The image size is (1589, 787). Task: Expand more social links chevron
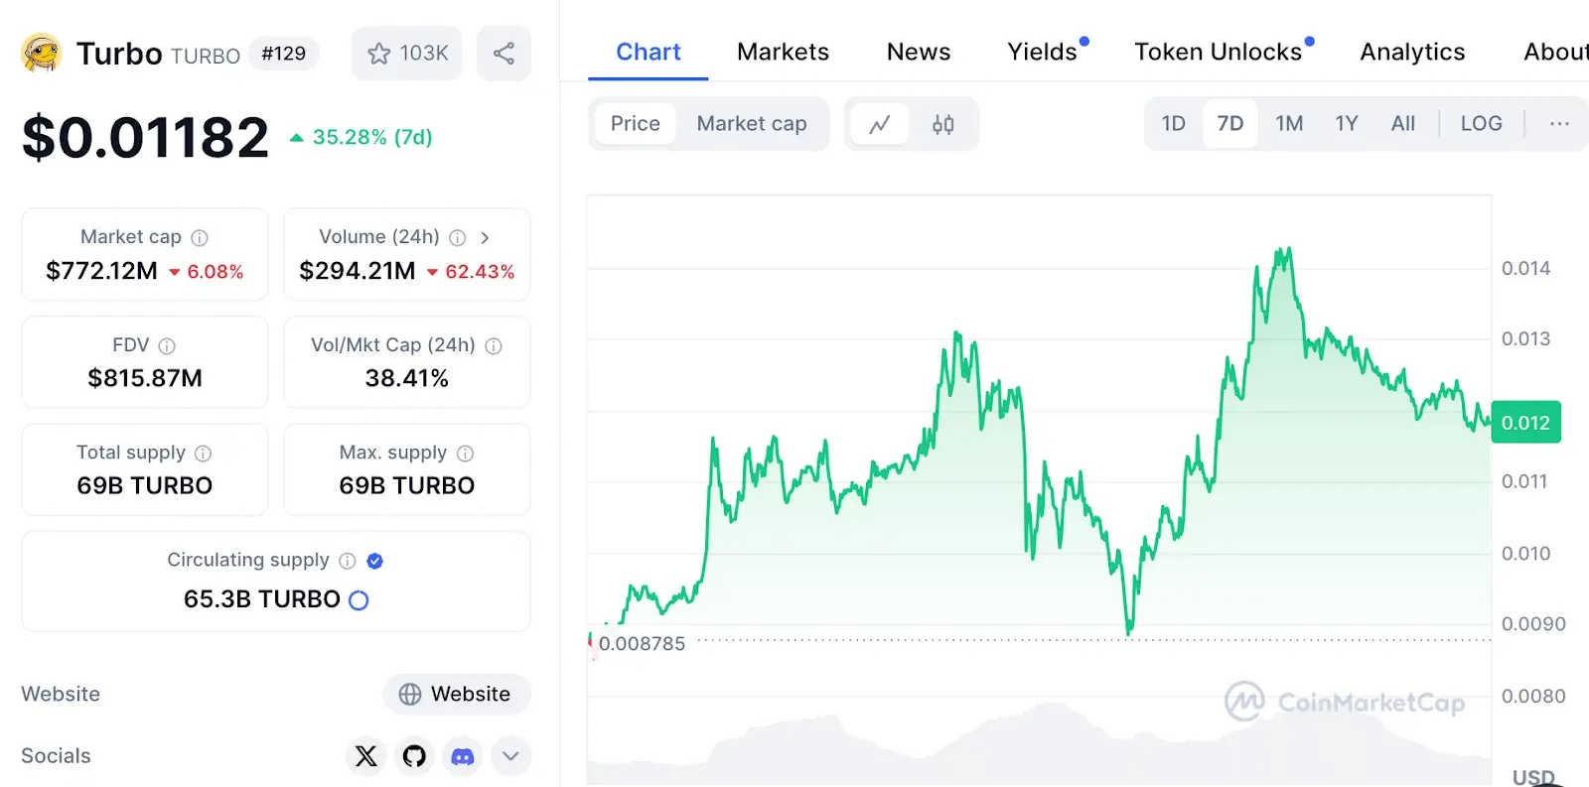(510, 756)
